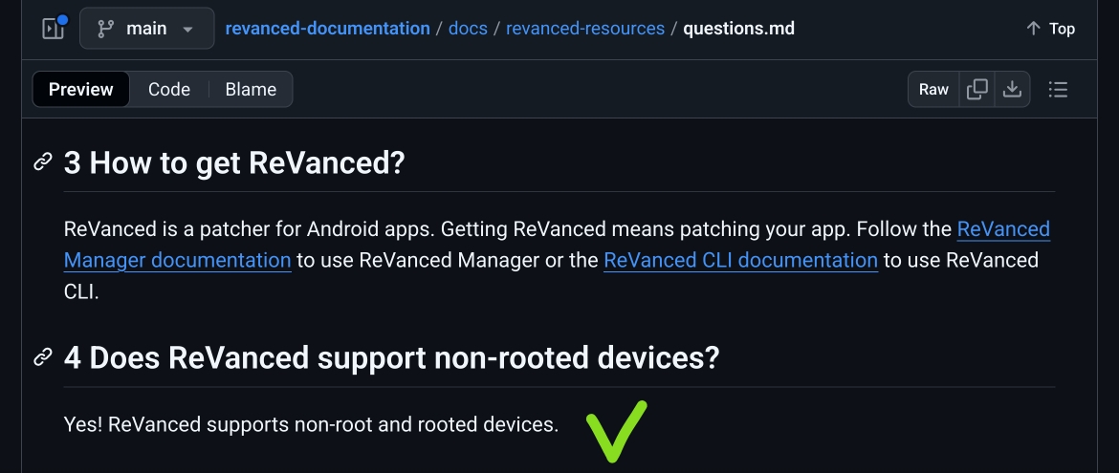Viewport: 1119px width, 473px height.
Task: Copy raw file contents icon
Action: [977, 90]
